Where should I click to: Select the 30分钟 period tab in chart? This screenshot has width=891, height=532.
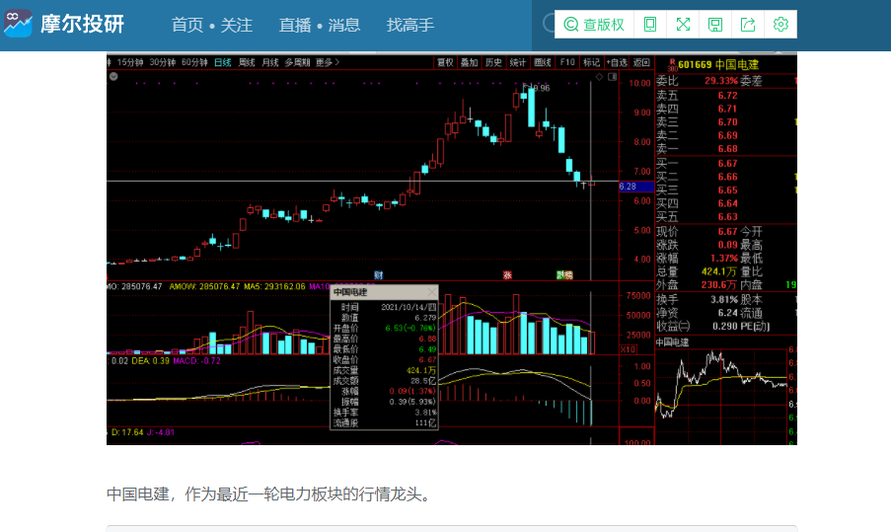162,62
